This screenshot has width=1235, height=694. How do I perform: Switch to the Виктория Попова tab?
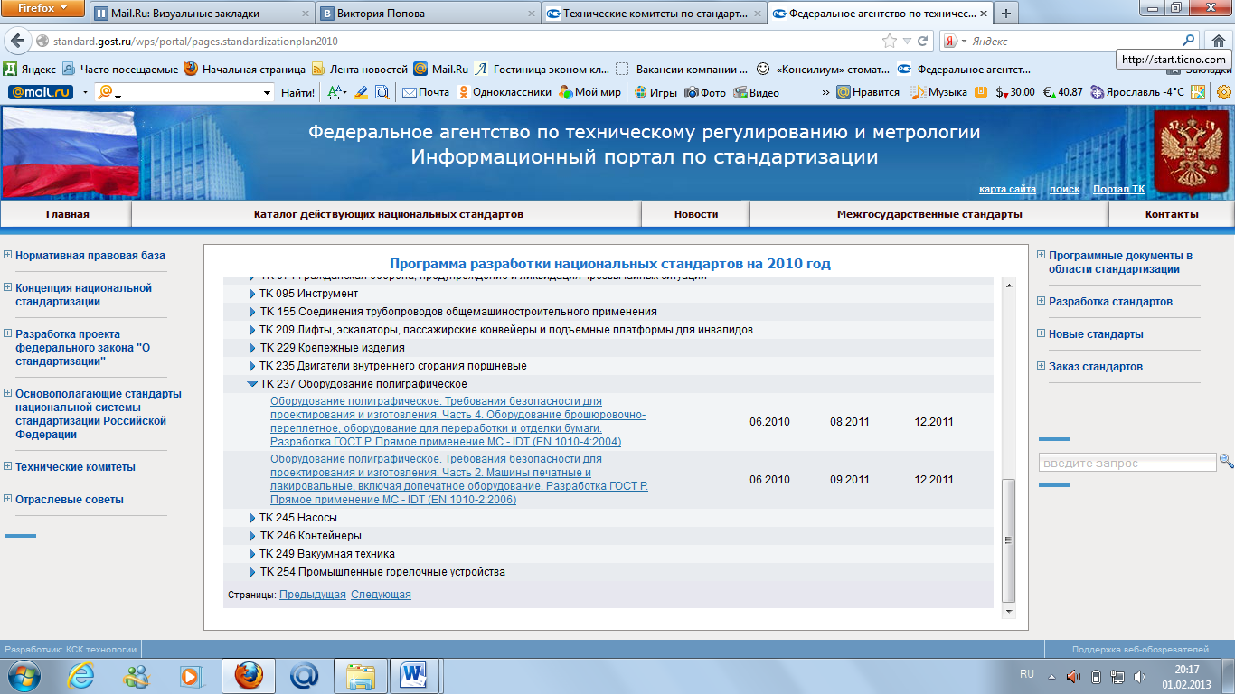coord(429,14)
